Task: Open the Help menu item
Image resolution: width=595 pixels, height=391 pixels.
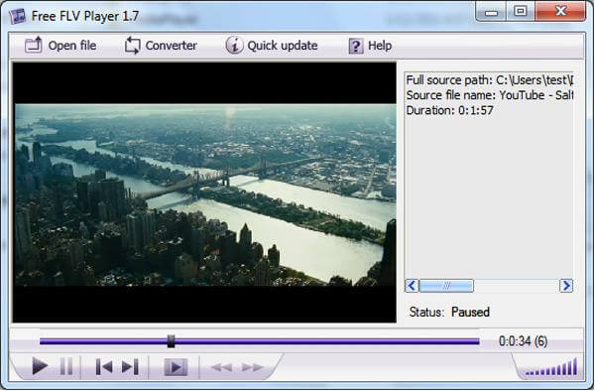Action: tap(370, 46)
